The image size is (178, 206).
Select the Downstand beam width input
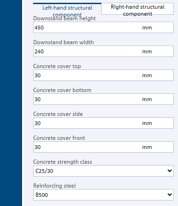click(103, 51)
